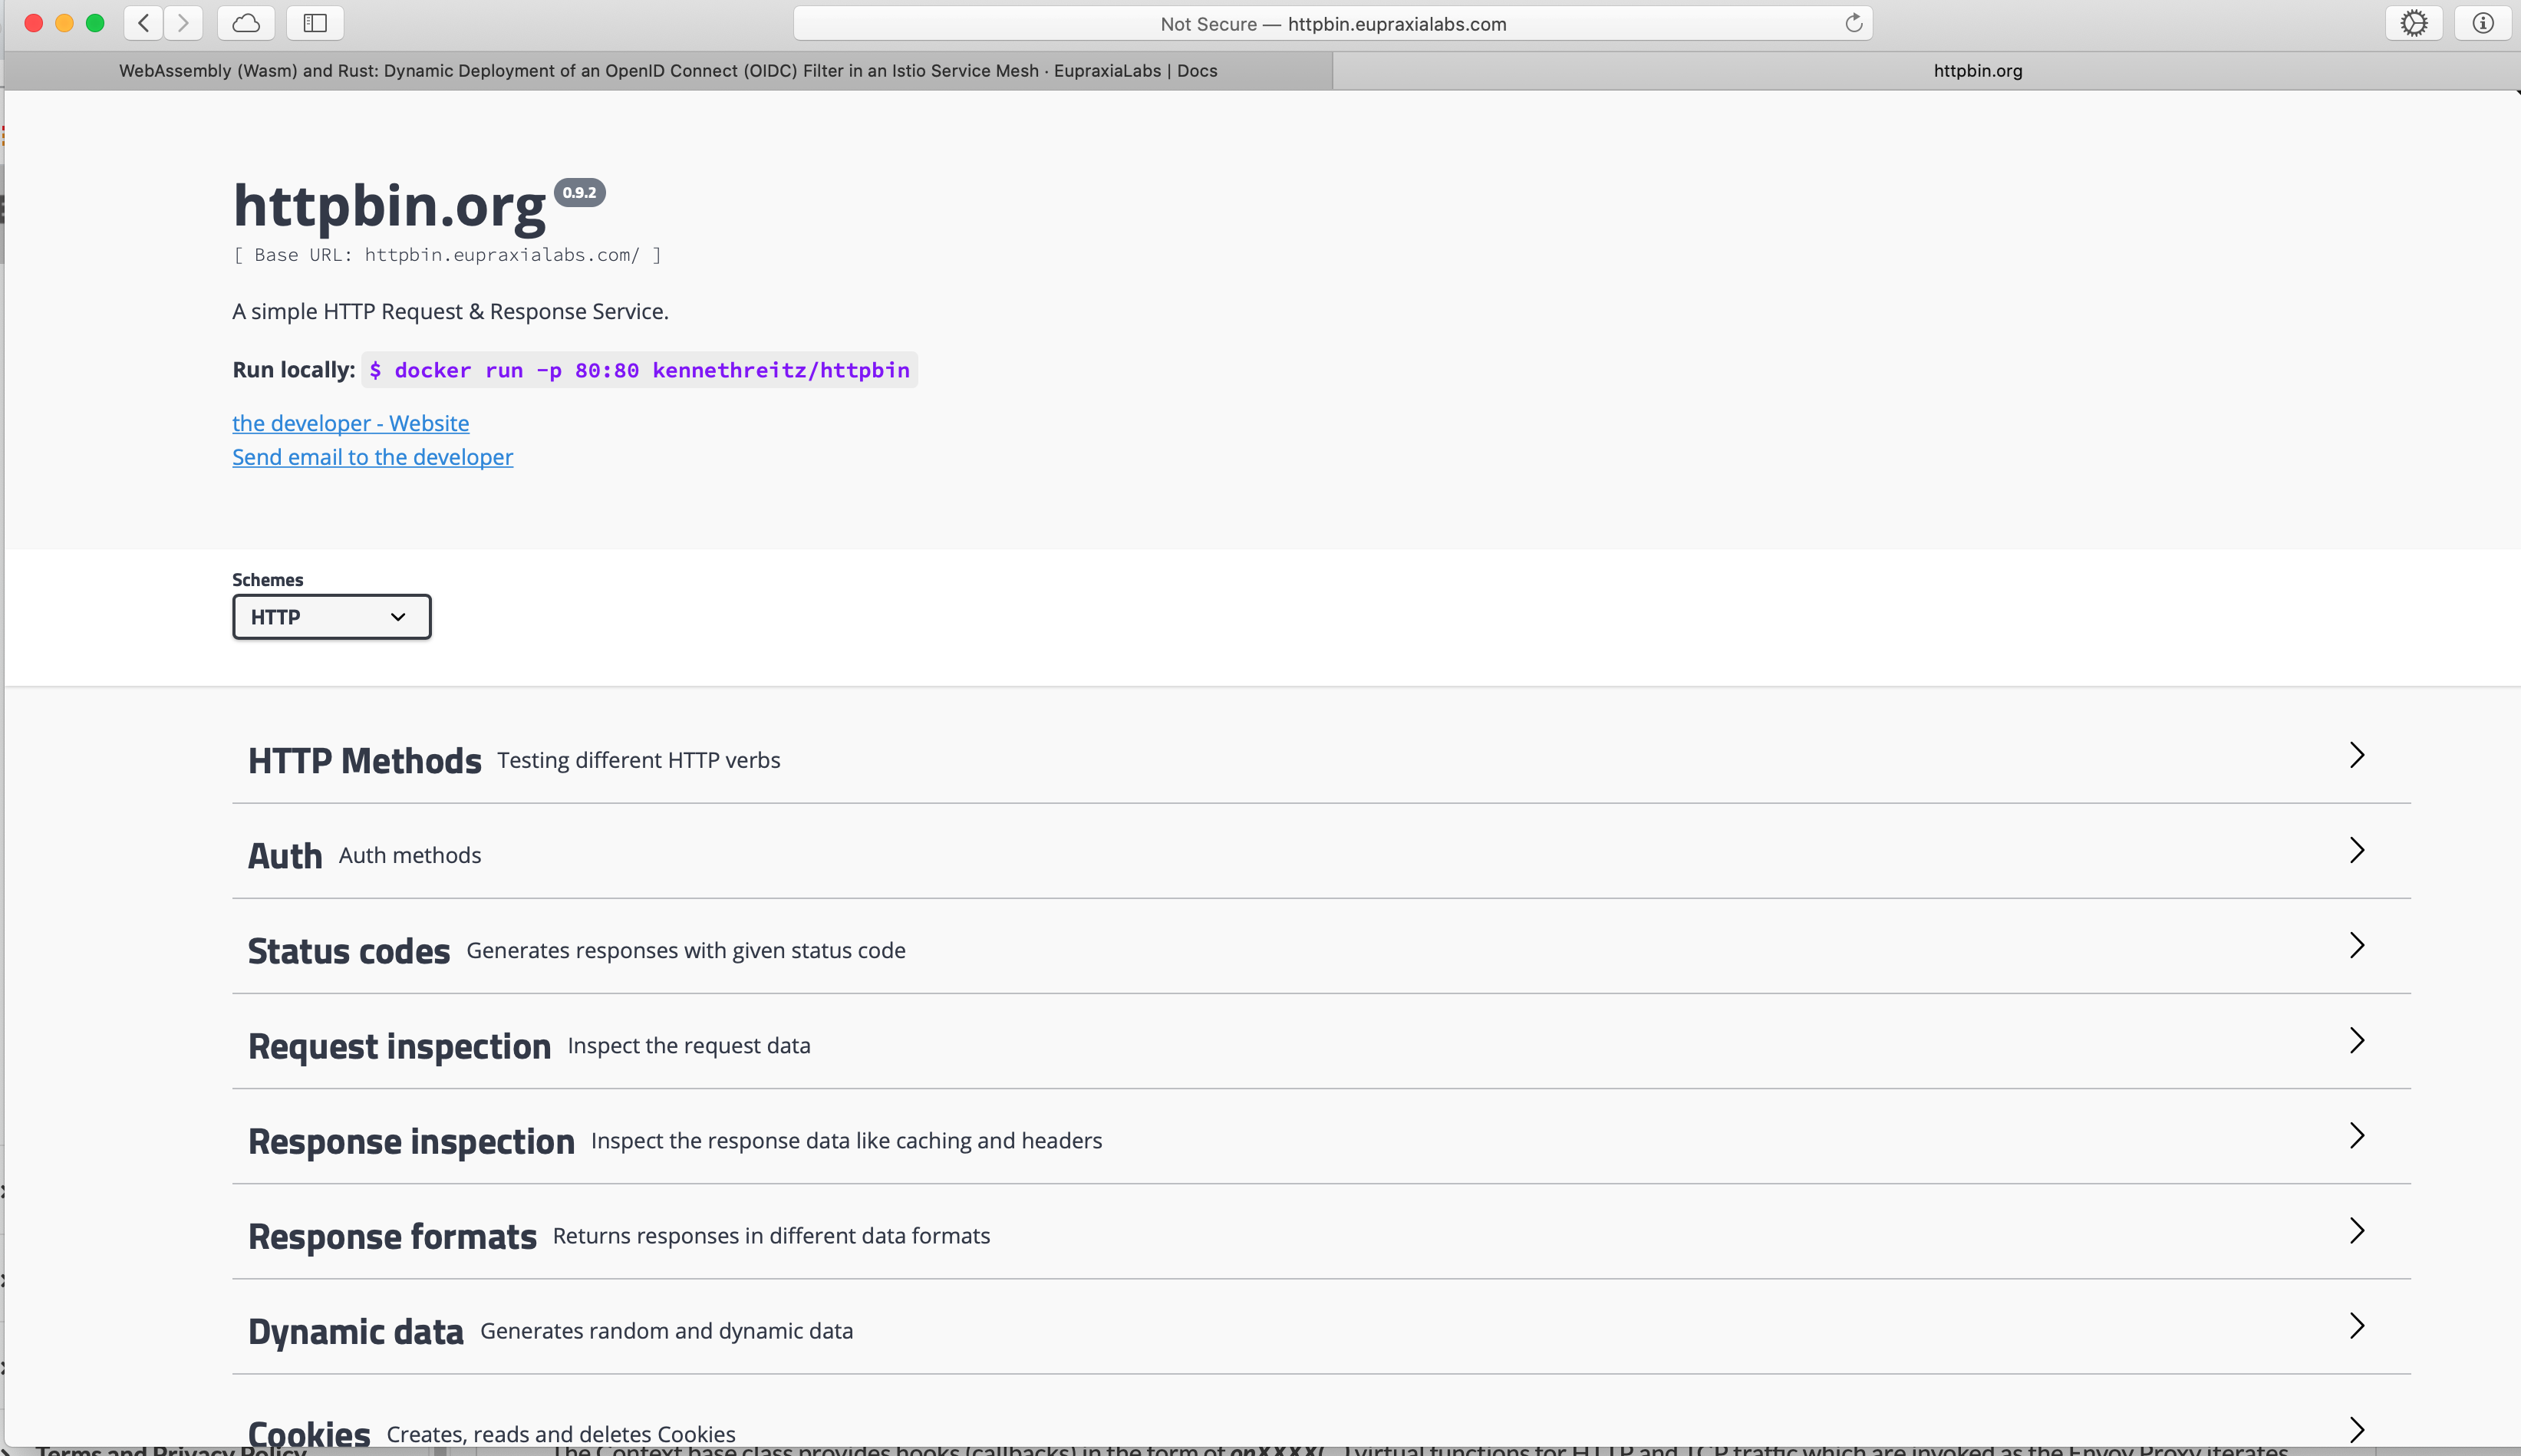
Task: Click the 'Run locally:' label
Action: [294, 370]
